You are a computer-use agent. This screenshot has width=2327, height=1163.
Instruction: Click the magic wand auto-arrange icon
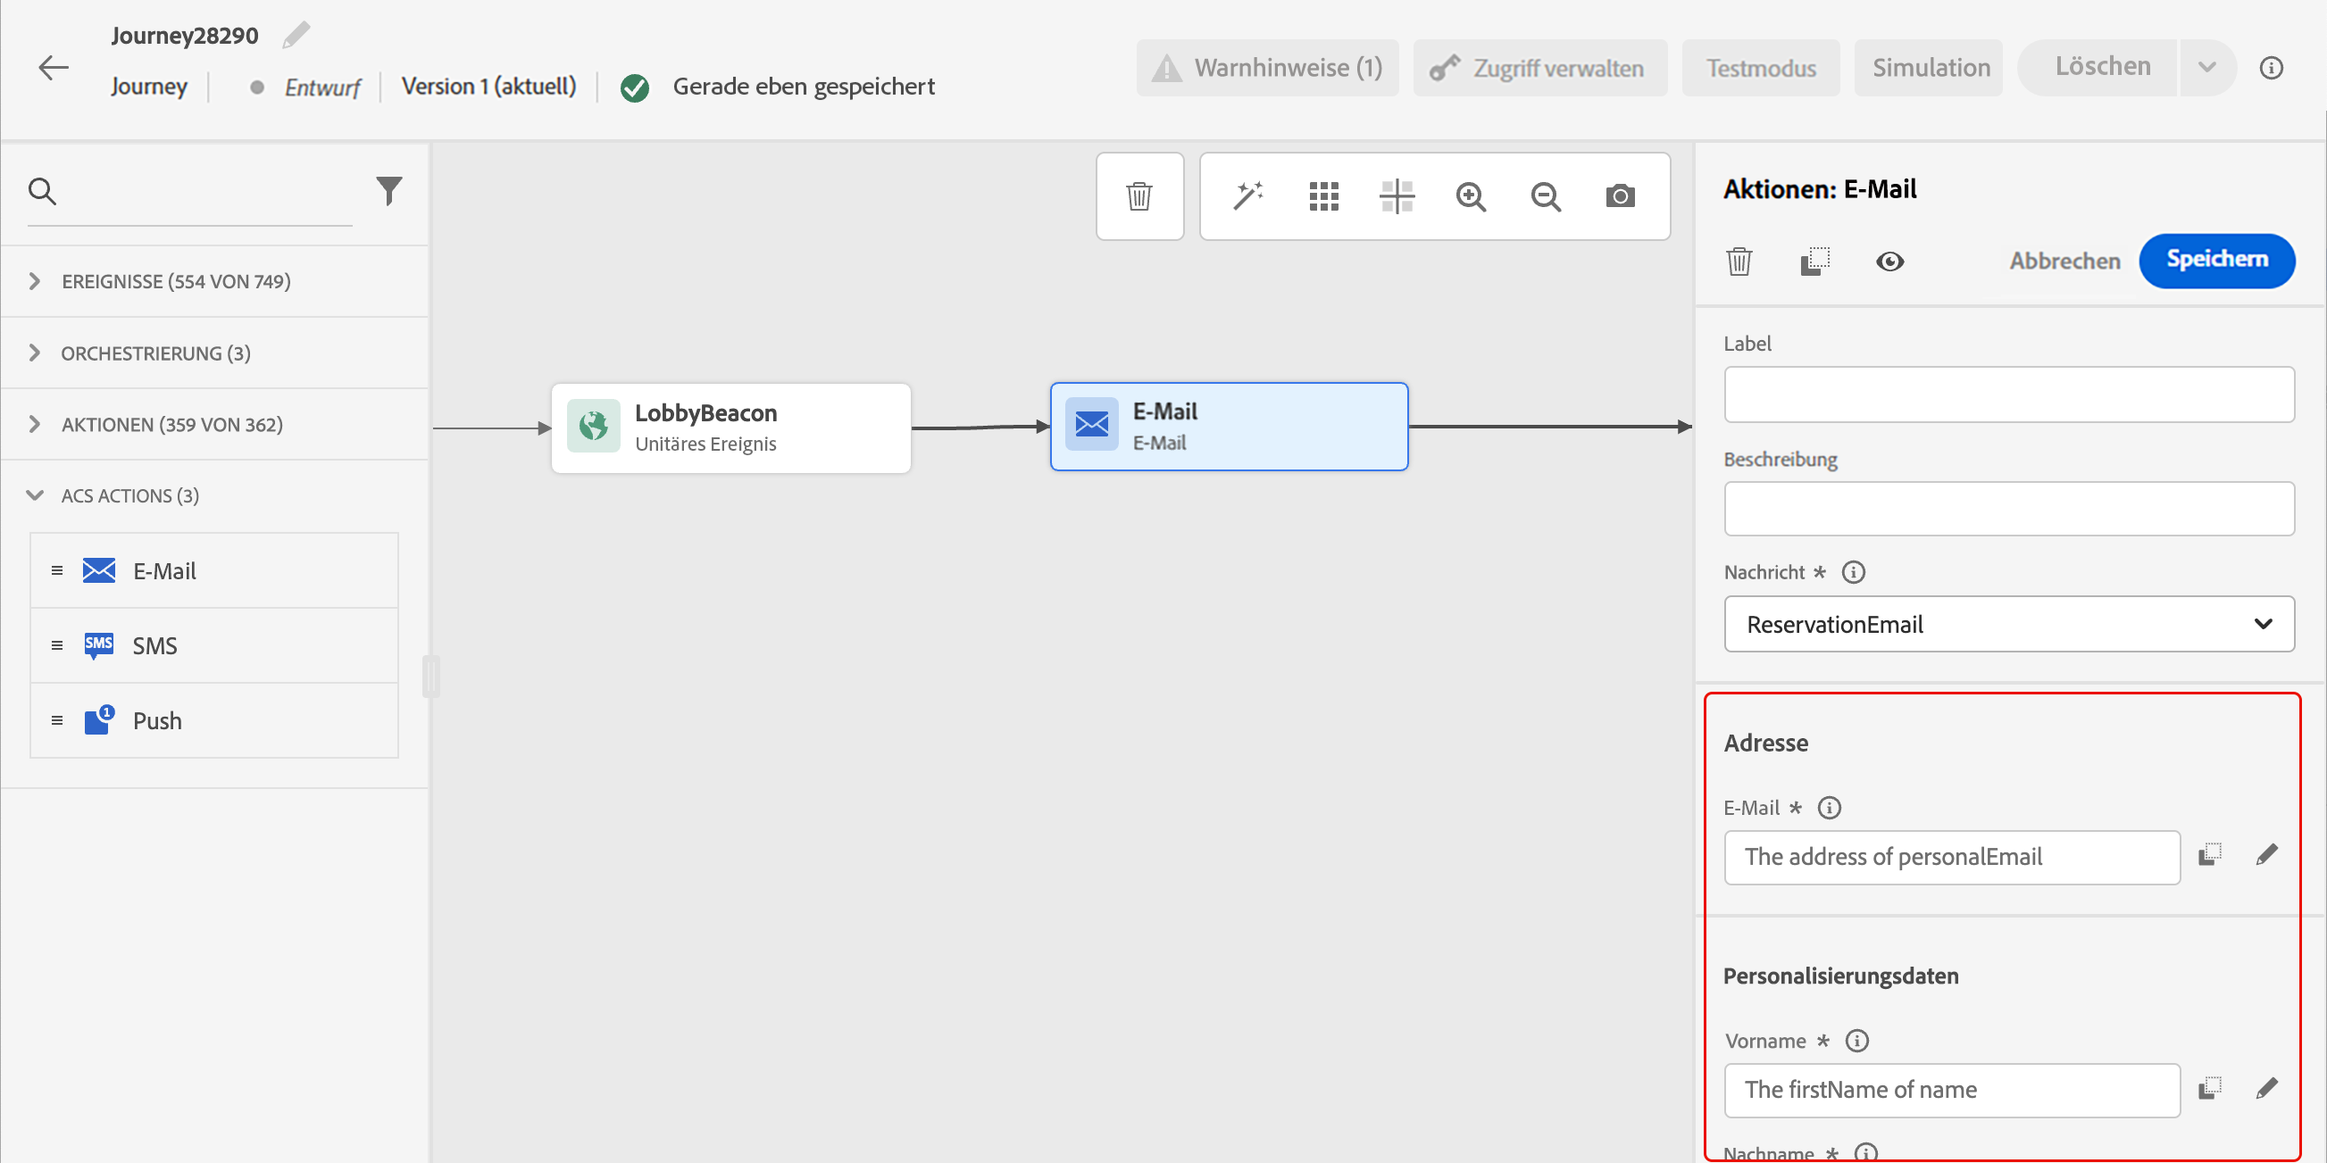click(x=1247, y=196)
